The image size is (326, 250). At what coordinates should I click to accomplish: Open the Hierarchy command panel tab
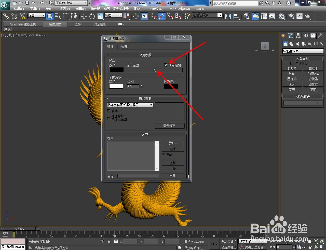tap(298, 36)
